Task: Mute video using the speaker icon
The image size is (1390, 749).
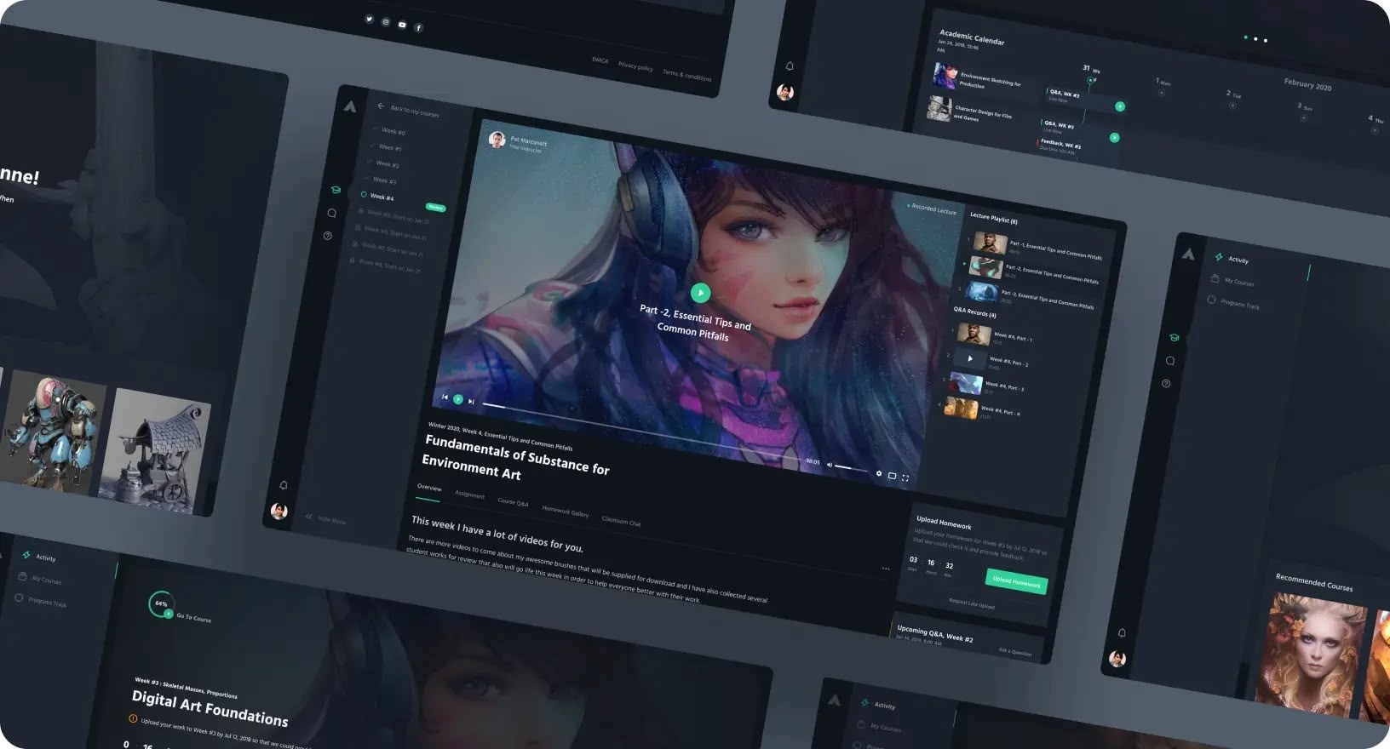Action: tap(830, 465)
